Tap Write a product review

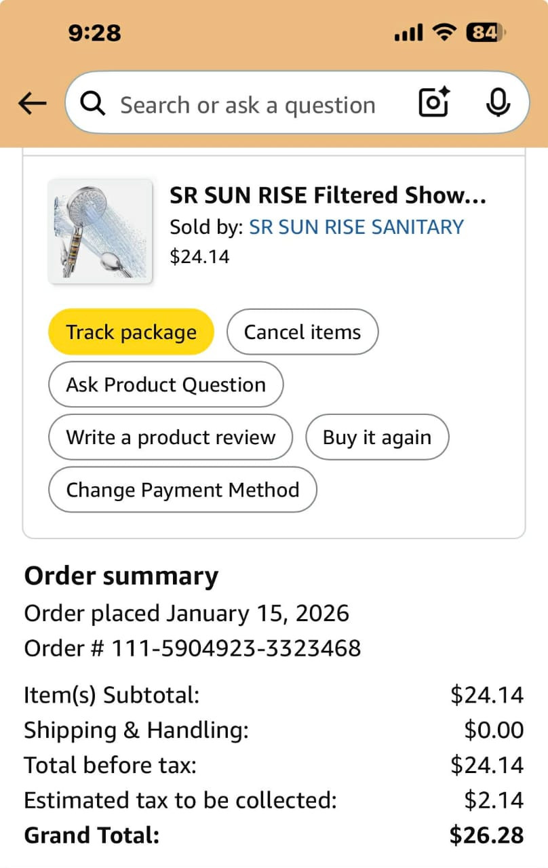pyautogui.click(x=170, y=437)
